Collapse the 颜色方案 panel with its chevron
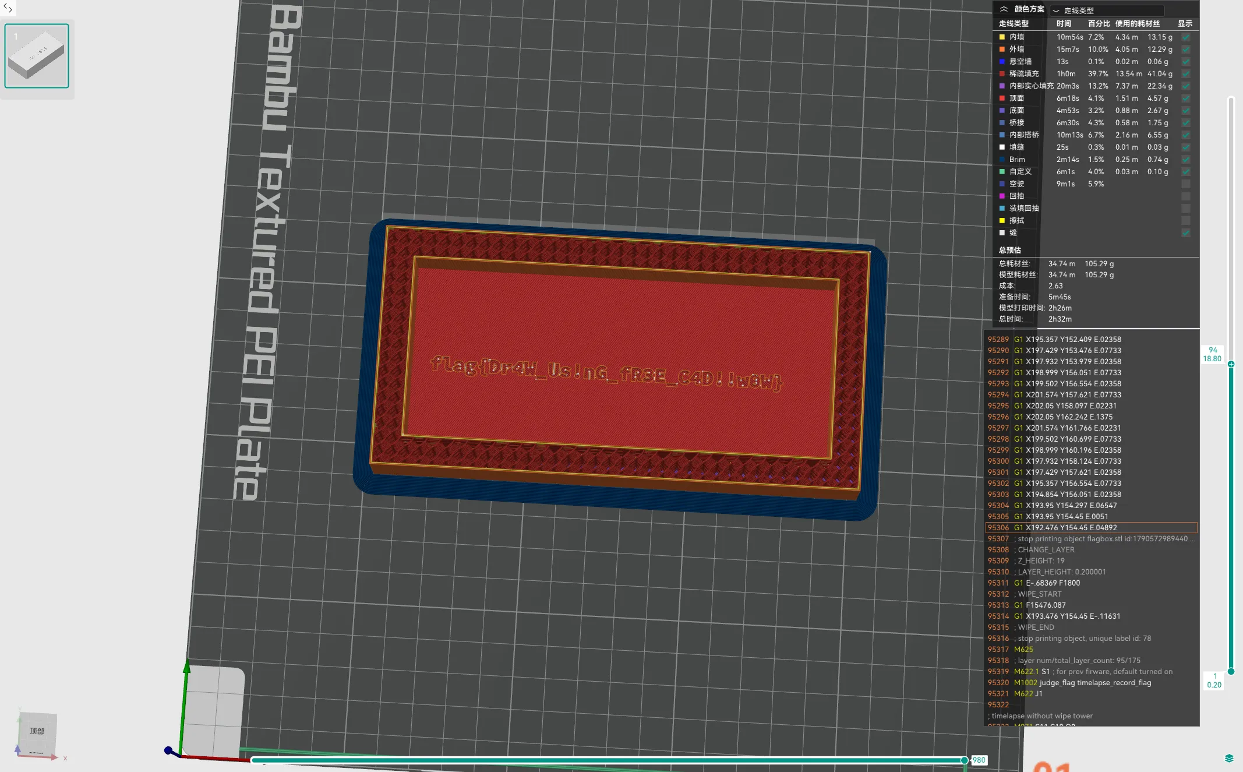The image size is (1243, 772). [x=1004, y=9]
